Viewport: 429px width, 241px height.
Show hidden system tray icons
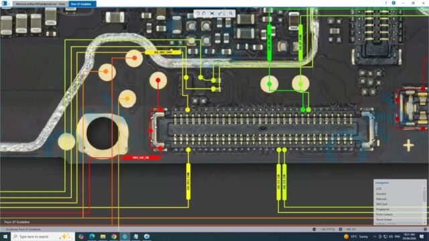tap(374, 236)
